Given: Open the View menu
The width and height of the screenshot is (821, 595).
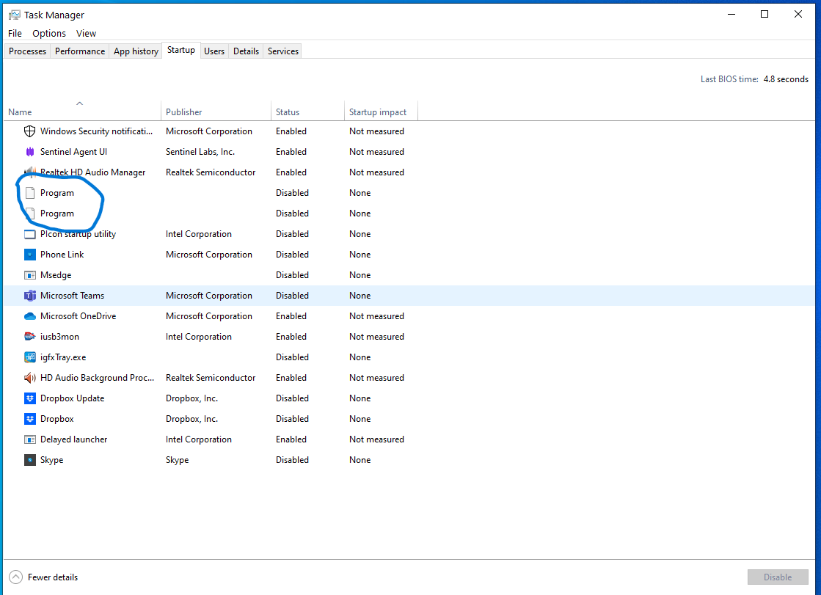Looking at the screenshot, I should (x=86, y=34).
